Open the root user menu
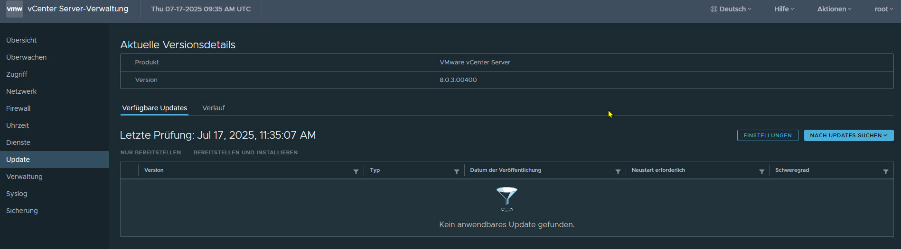This screenshot has width=901, height=249. pyautogui.click(x=883, y=9)
